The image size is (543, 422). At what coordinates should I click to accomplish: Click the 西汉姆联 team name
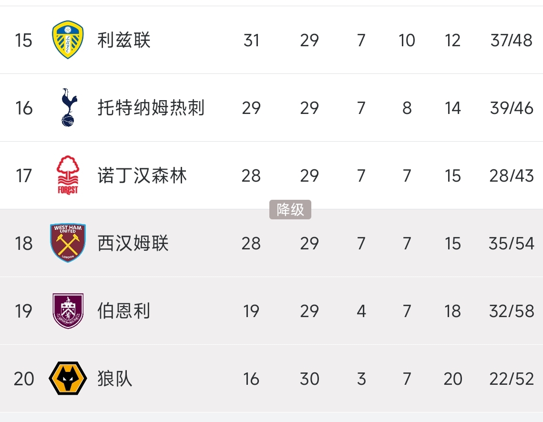[x=133, y=243]
